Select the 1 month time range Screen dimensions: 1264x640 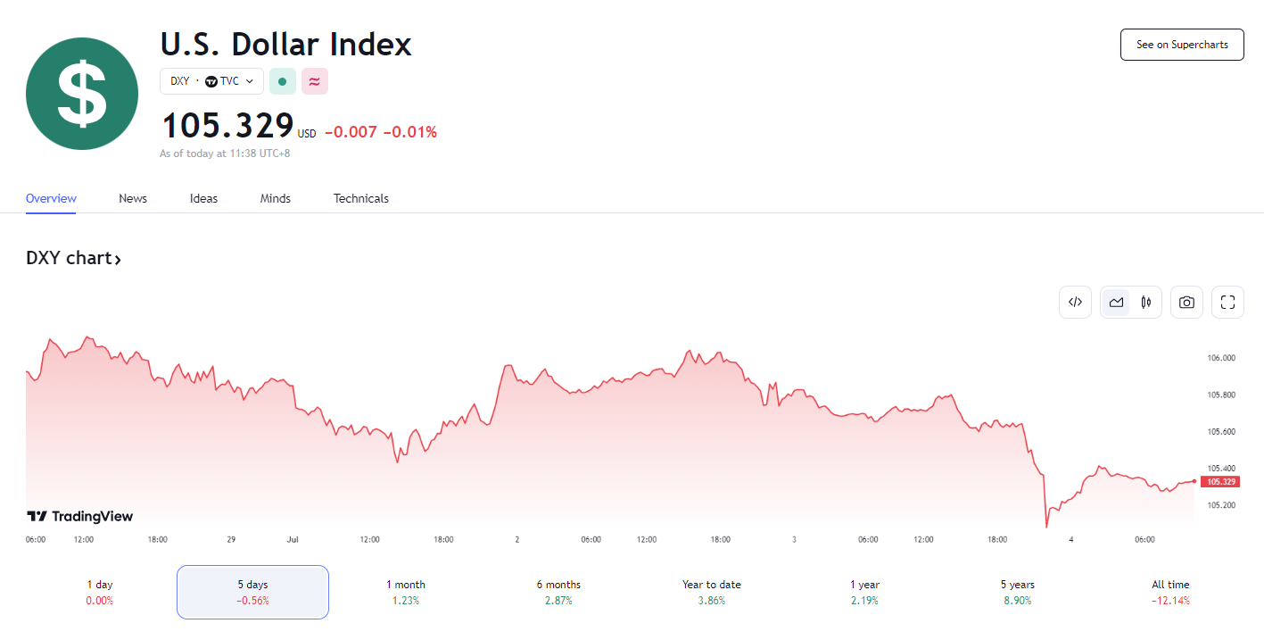coord(406,592)
